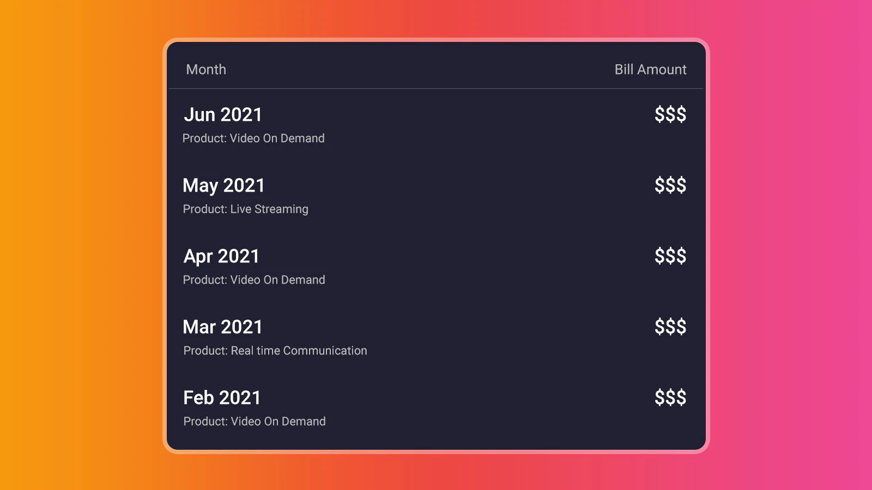Click the Jun 2021 bill entry
The height and width of the screenshot is (490, 872).
[x=222, y=114]
